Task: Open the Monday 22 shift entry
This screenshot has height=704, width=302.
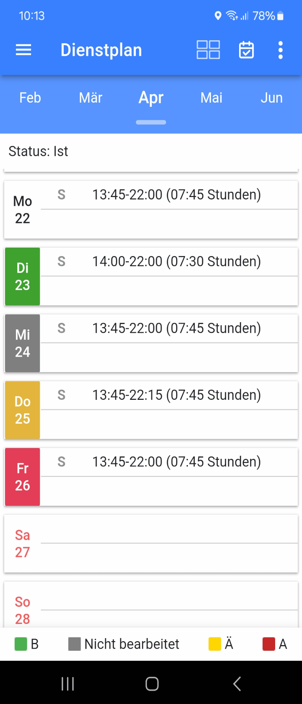Action: 176,195
